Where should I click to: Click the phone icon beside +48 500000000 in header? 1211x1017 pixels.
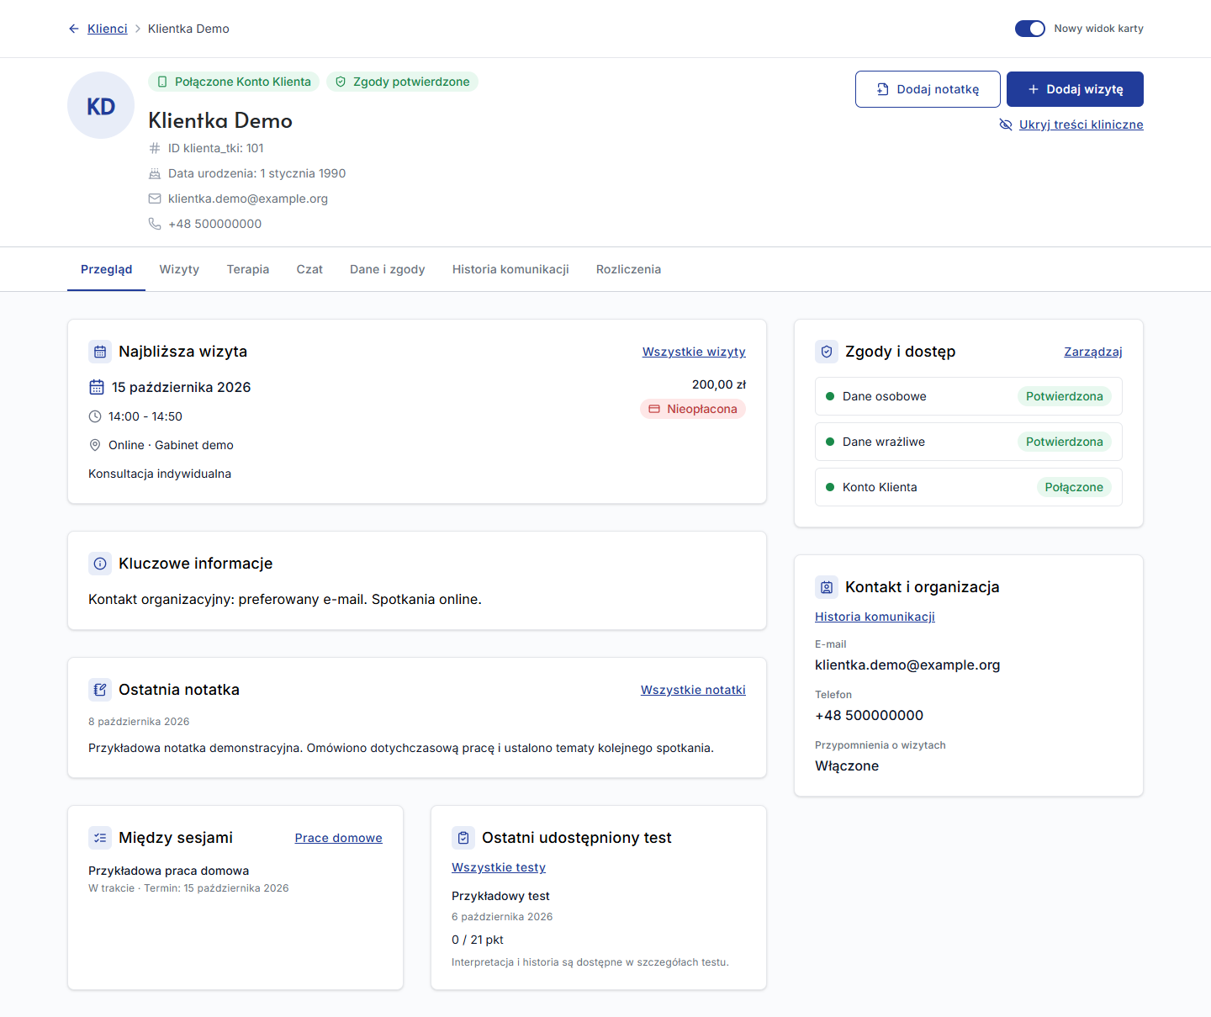tap(155, 224)
